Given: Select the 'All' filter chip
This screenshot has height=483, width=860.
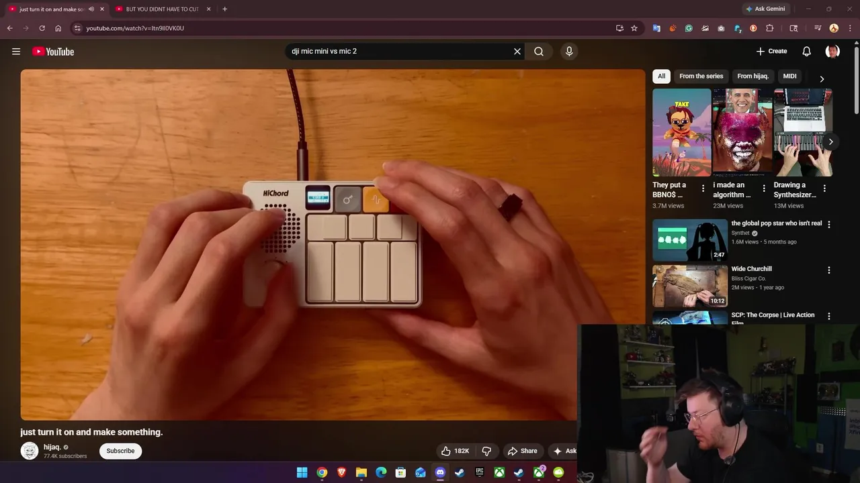Looking at the screenshot, I should 661,76.
